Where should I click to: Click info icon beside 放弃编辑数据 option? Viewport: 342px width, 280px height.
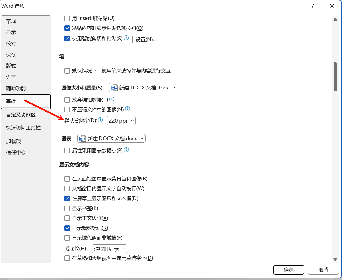112,99
